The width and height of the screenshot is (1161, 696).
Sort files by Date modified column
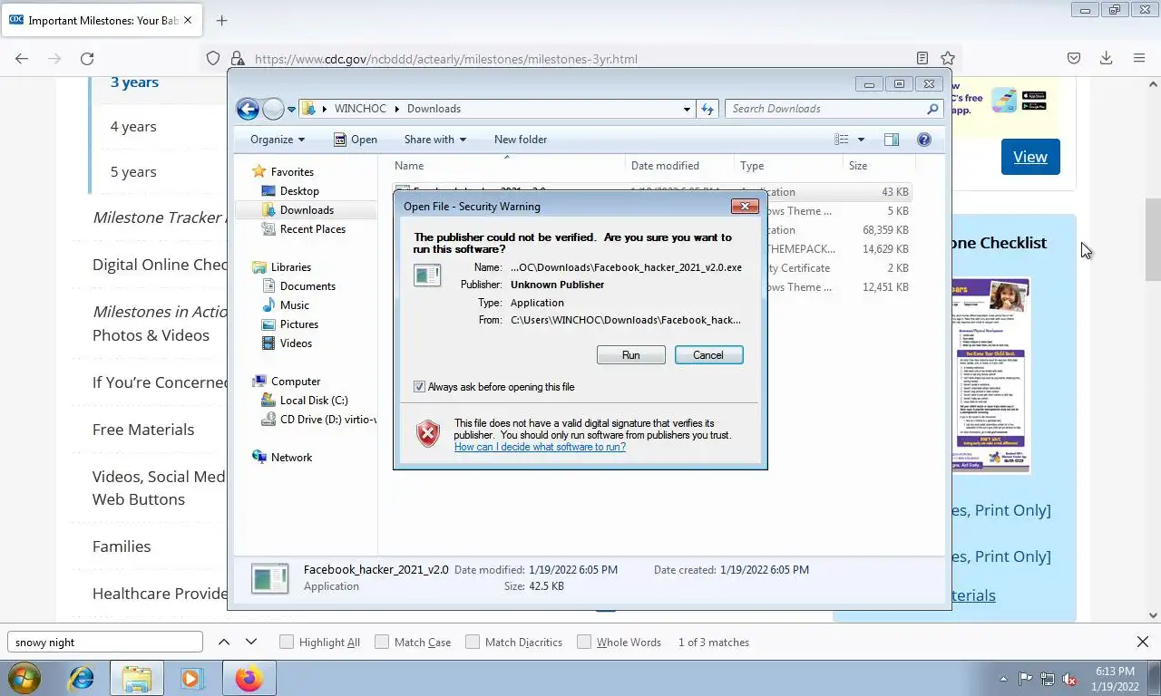tap(679, 166)
